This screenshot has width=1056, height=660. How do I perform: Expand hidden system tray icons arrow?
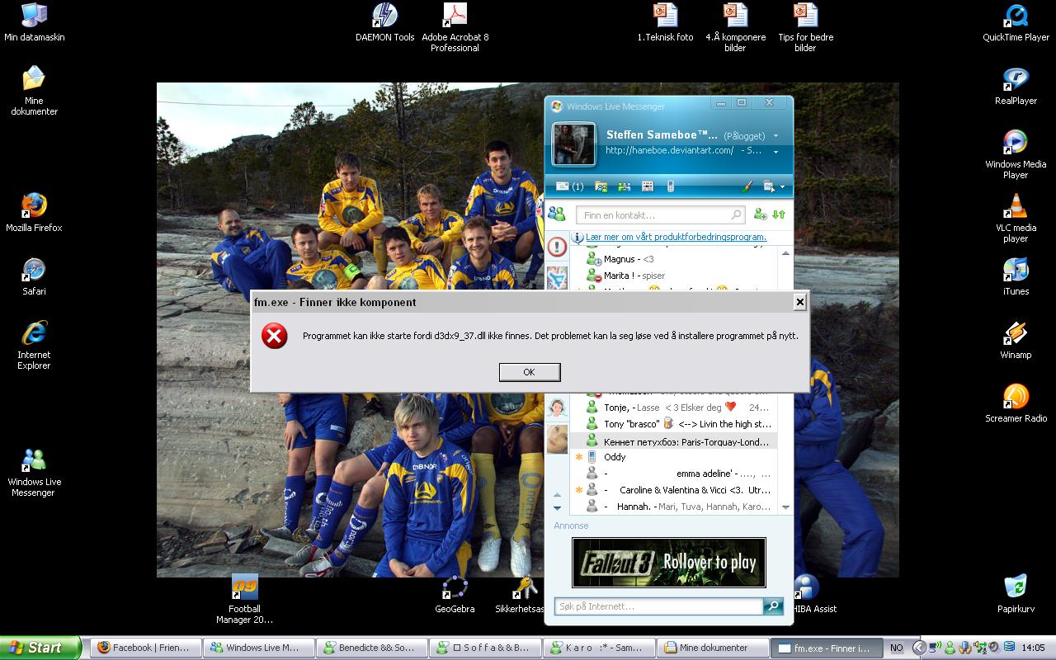(918, 648)
